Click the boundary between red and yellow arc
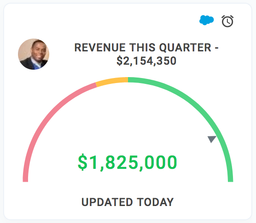The image size is (256, 223). point(96,85)
